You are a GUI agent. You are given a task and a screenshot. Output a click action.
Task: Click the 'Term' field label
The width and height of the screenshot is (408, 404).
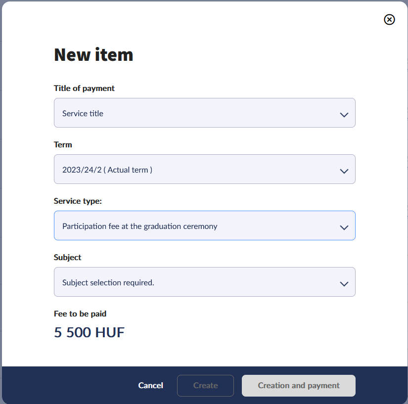click(x=63, y=145)
